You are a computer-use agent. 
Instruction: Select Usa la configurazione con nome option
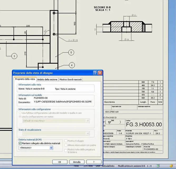coord(20,116)
